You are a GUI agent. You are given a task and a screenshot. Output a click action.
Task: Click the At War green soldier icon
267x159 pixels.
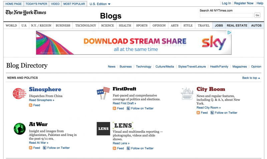tap(20, 129)
